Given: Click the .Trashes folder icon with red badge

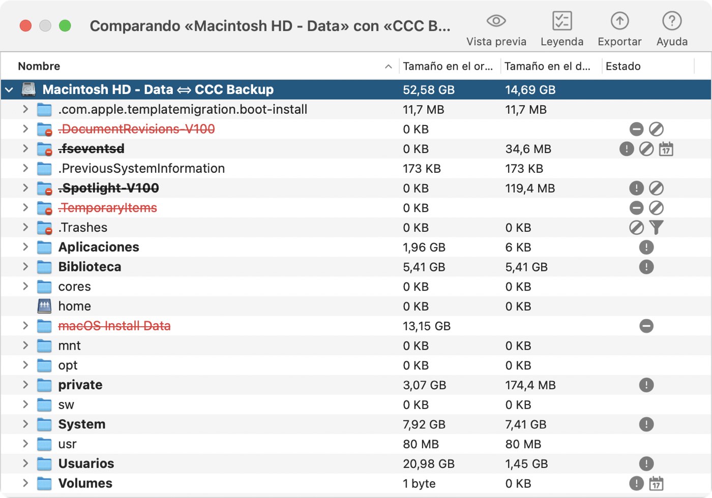Looking at the screenshot, I should coord(44,228).
